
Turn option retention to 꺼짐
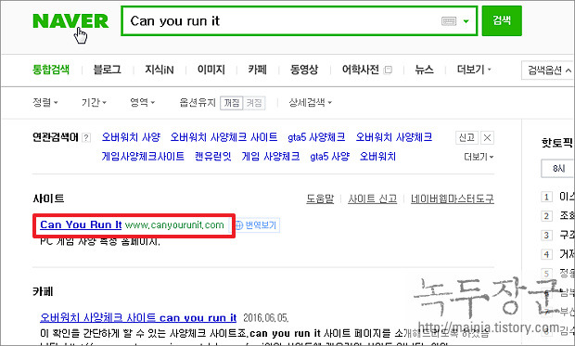tap(232, 103)
